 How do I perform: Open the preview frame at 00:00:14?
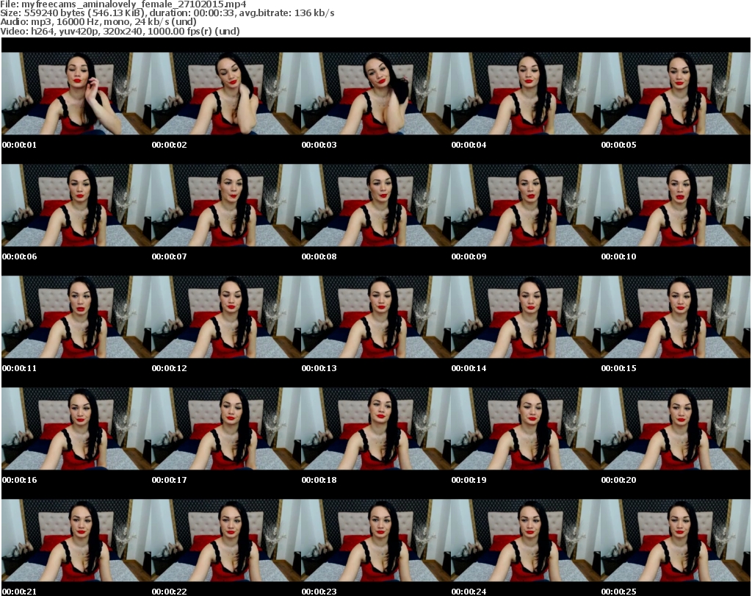coord(526,317)
